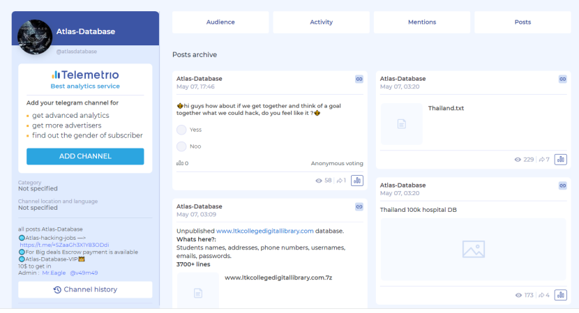The image size is (579, 313).
Task: Click 'Channel location and language' label
Action: coord(58,201)
